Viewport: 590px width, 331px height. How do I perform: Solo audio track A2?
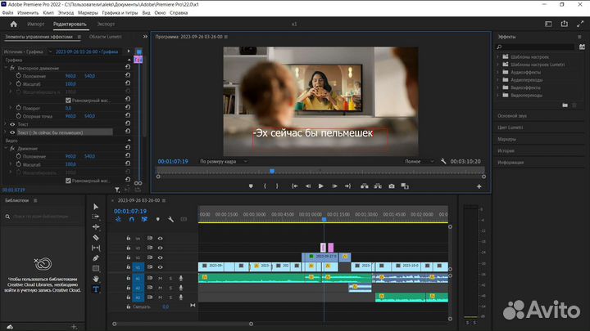click(170, 288)
